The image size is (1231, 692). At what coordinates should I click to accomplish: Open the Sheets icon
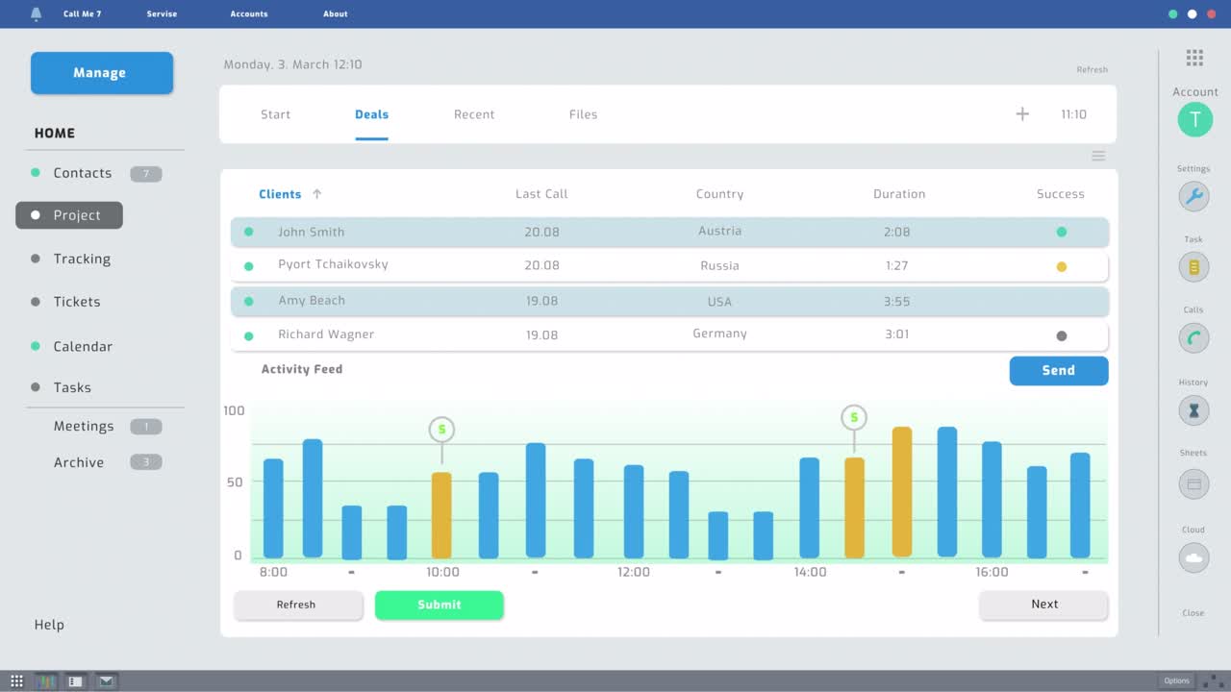pyautogui.click(x=1193, y=483)
